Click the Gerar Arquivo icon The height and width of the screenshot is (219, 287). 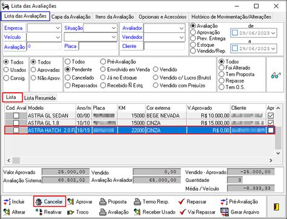coord(225,212)
